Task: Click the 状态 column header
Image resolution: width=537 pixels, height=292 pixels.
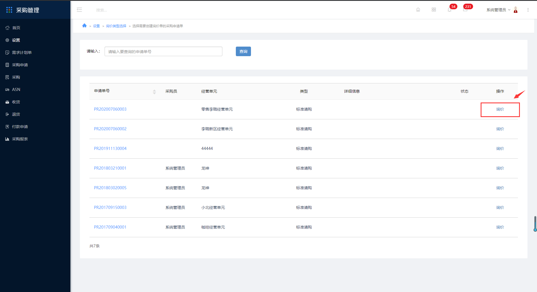Action: [464, 91]
